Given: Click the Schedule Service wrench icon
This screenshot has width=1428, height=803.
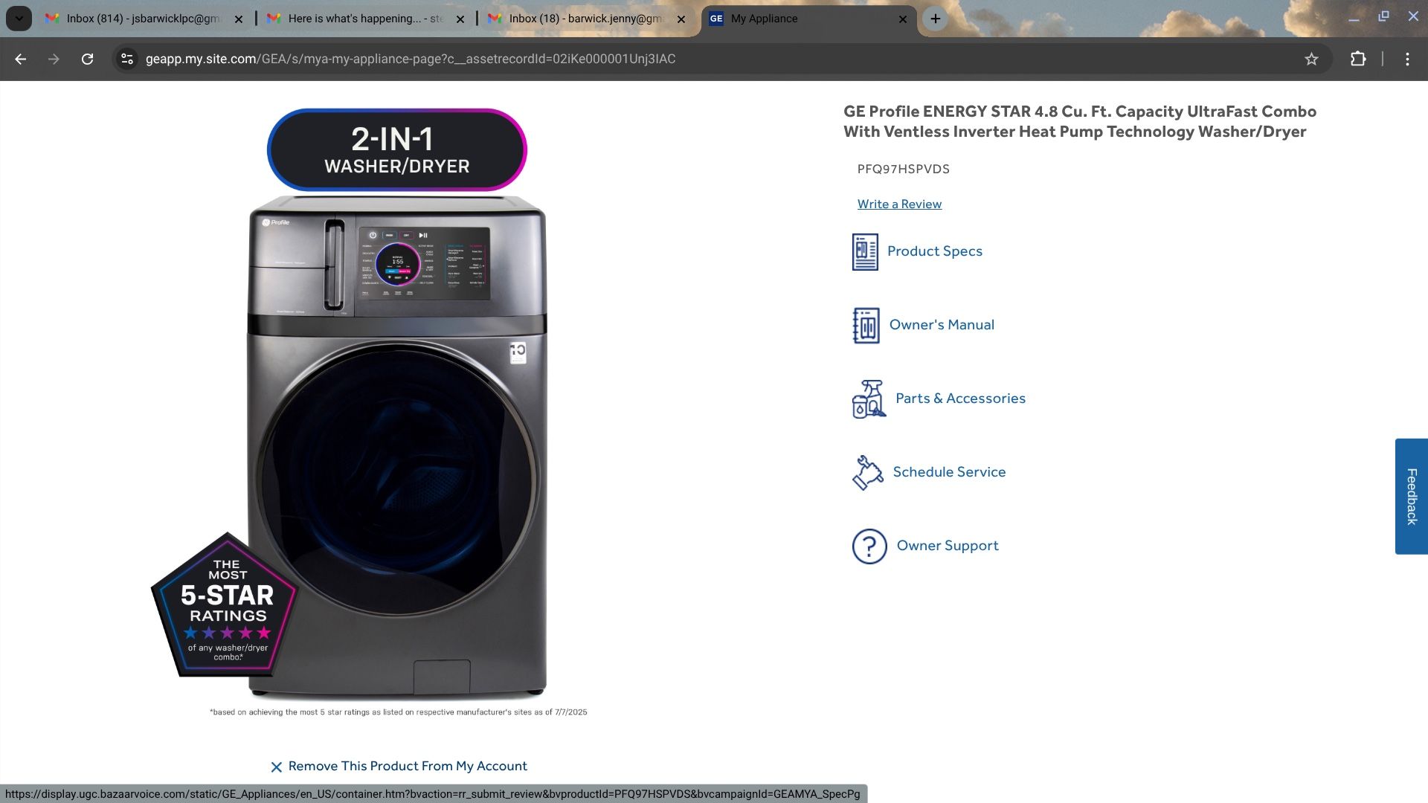Looking at the screenshot, I should 867,473.
